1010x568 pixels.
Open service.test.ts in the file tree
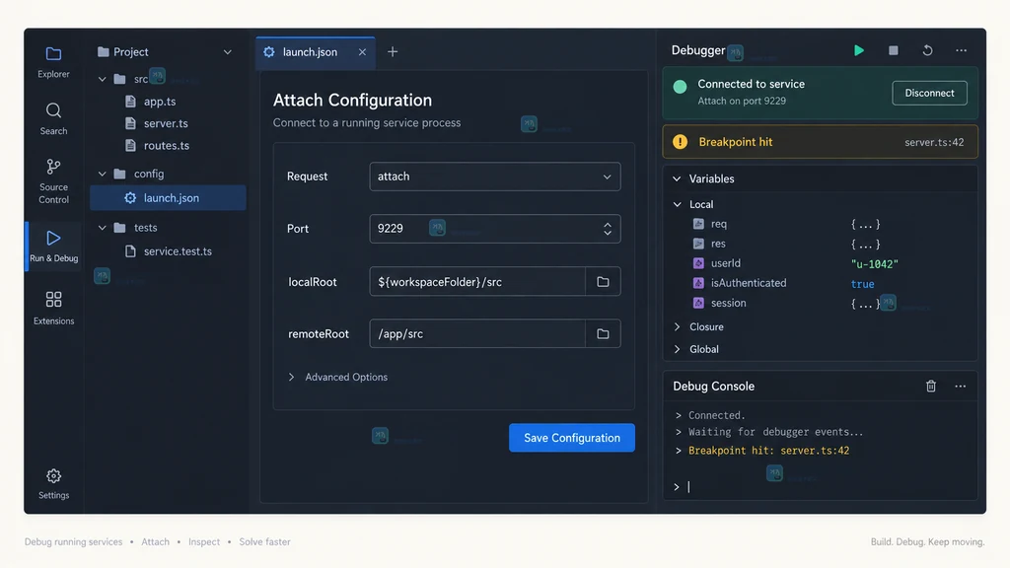click(178, 251)
